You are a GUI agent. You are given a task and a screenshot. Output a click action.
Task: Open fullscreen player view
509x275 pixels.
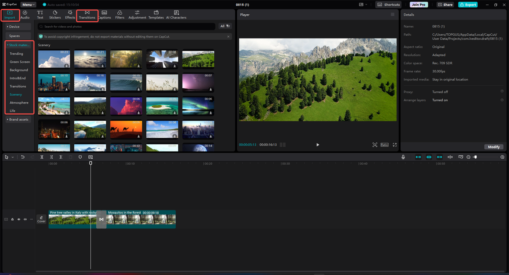(395, 145)
